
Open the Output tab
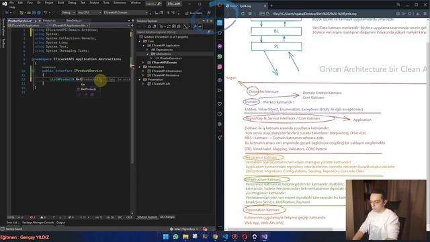point(60,223)
